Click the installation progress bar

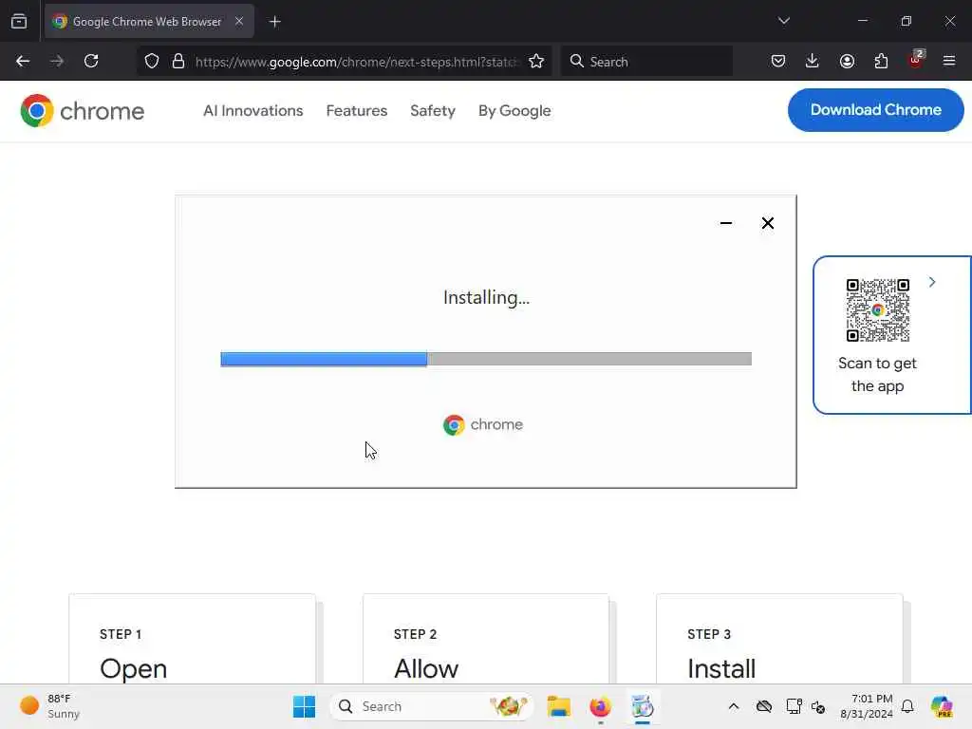(x=486, y=359)
